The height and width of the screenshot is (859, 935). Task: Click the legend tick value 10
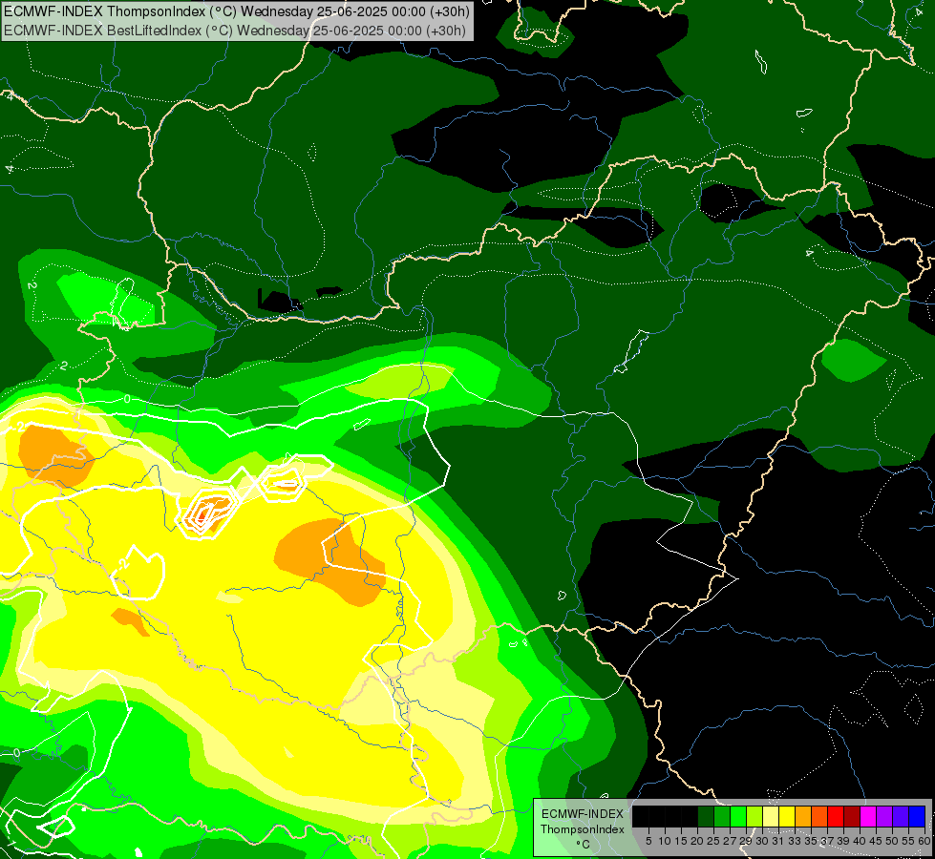pyautogui.click(x=665, y=841)
